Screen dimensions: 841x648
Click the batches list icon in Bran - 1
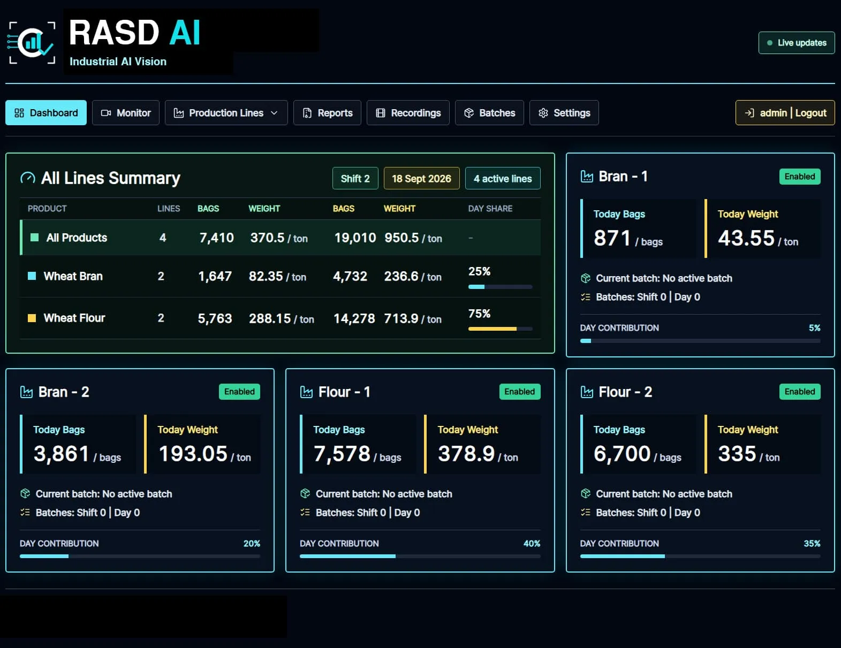tap(586, 297)
